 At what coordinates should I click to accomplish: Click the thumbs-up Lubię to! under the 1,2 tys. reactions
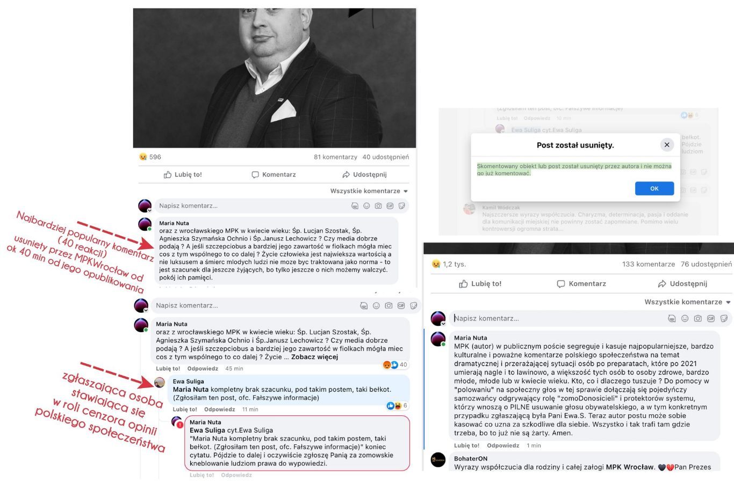(480, 283)
